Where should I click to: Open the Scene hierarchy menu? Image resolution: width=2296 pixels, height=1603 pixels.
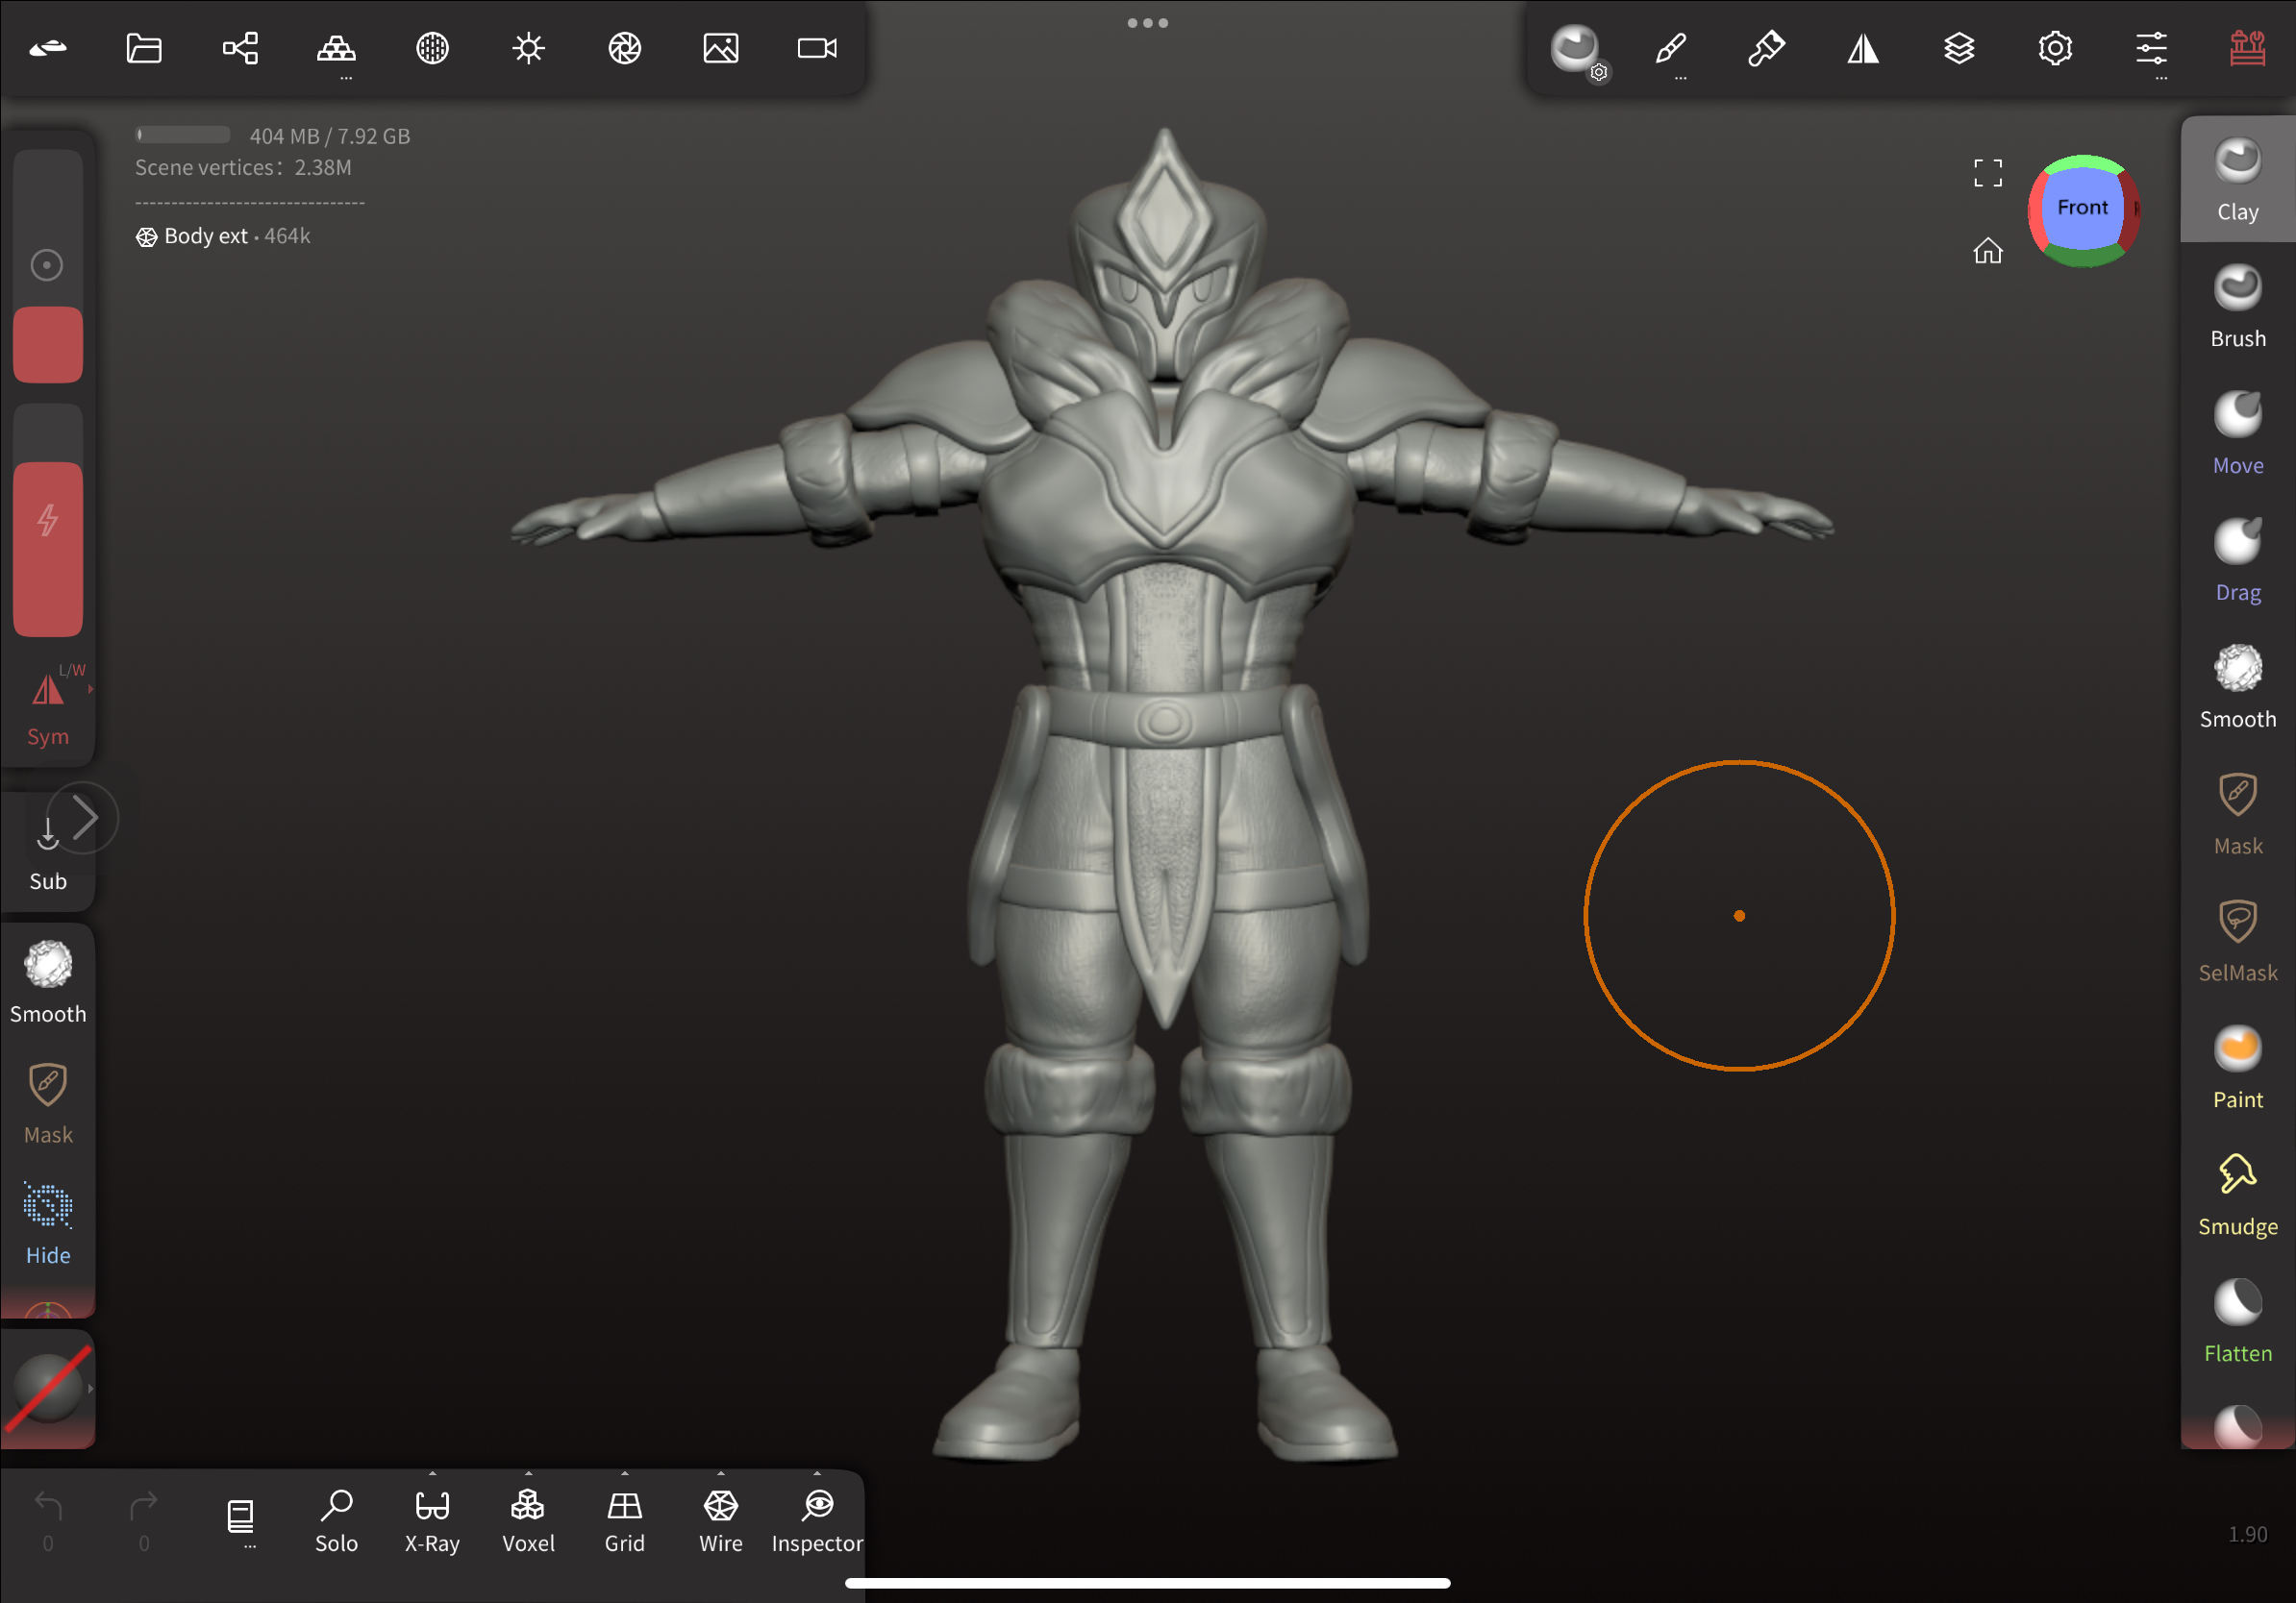240,48
